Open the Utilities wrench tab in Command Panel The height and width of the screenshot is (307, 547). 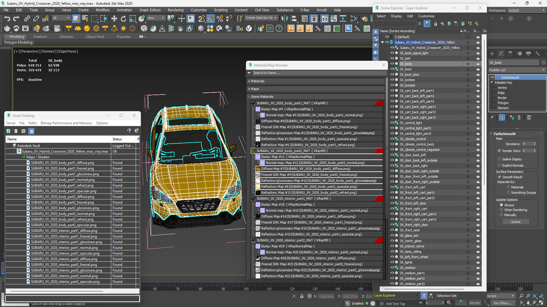(538, 54)
